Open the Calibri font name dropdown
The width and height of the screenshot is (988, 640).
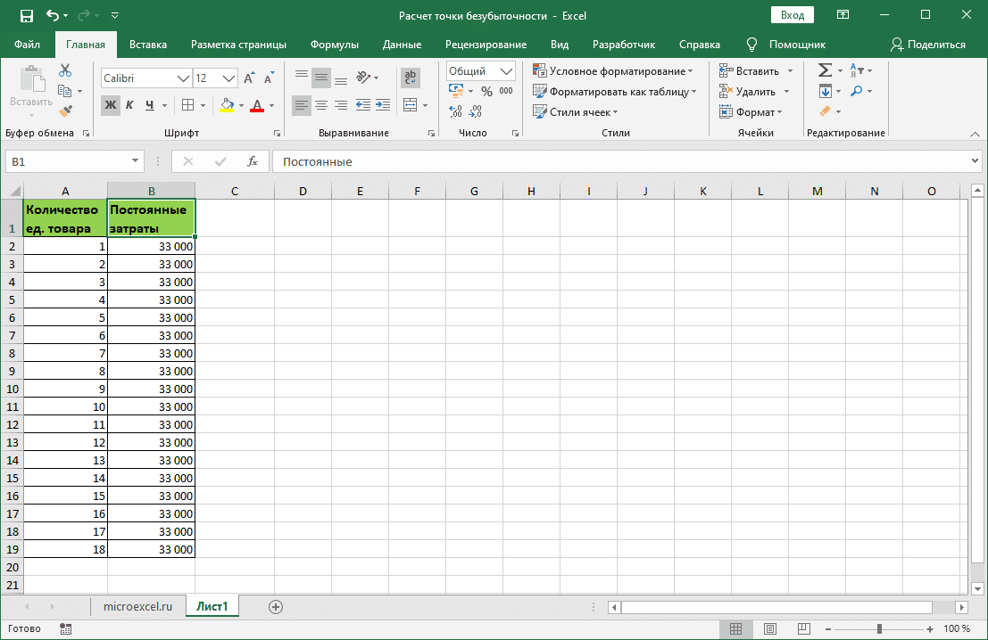pyautogui.click(x=183, y=78)
